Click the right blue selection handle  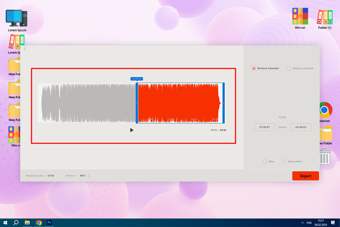223,103
